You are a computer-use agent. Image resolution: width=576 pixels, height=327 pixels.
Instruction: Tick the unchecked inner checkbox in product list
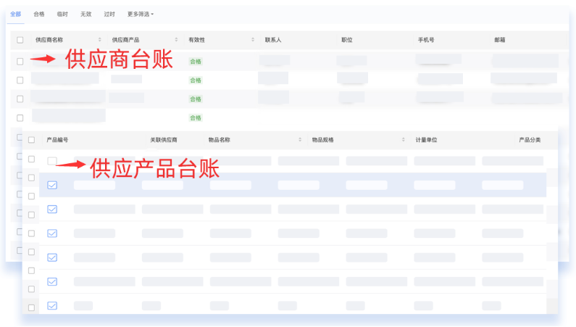coord(52,161)
